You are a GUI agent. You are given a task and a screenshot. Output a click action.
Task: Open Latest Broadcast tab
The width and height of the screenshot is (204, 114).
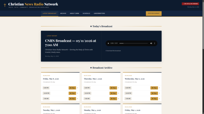[49, 13]
